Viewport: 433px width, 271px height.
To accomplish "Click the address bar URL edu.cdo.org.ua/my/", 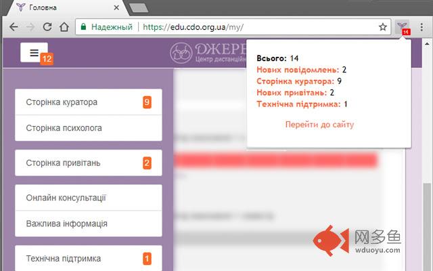I will [x=193, y=27].
